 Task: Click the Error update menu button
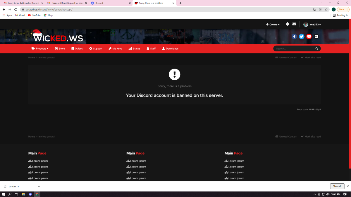343,9
